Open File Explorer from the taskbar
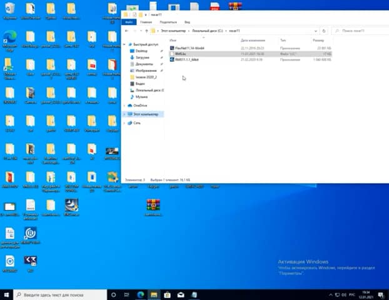This screenshot has width=389, height=300. 154,294
